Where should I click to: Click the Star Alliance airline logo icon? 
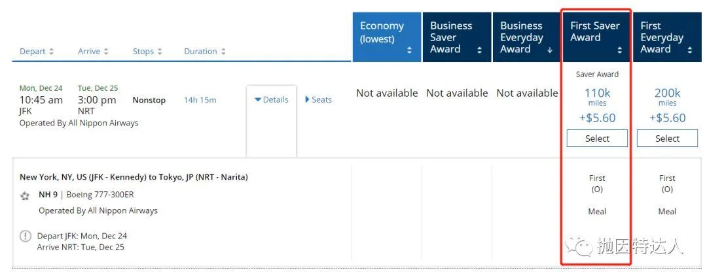(25, 196)
